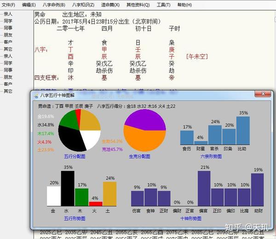The image size is (276, 239).
Task: Click the 六亲形势图 chart title
Action: pos(211,156)
